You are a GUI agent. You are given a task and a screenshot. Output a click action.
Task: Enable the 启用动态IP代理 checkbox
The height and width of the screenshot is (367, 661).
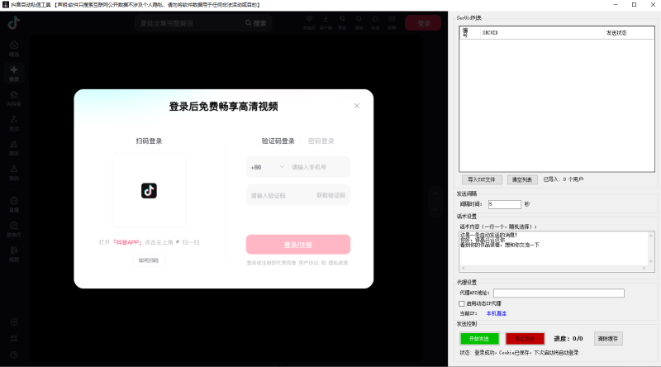[462, 303]
